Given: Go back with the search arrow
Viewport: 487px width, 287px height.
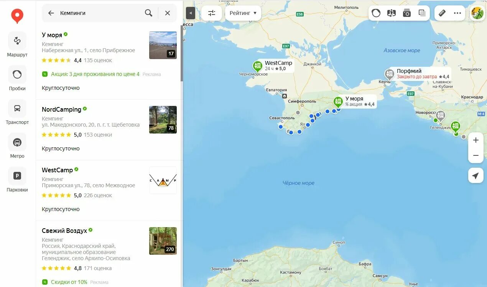Looking at the screenshot, I should [x=51, y=13].
